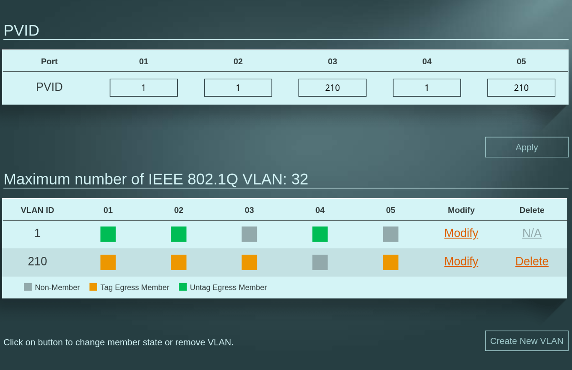572x370 pixels.
Task: Delete VLAN 210
Action: pos(532,261)
